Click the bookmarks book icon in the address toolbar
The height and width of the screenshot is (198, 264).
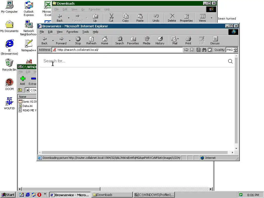click(199, 50)
